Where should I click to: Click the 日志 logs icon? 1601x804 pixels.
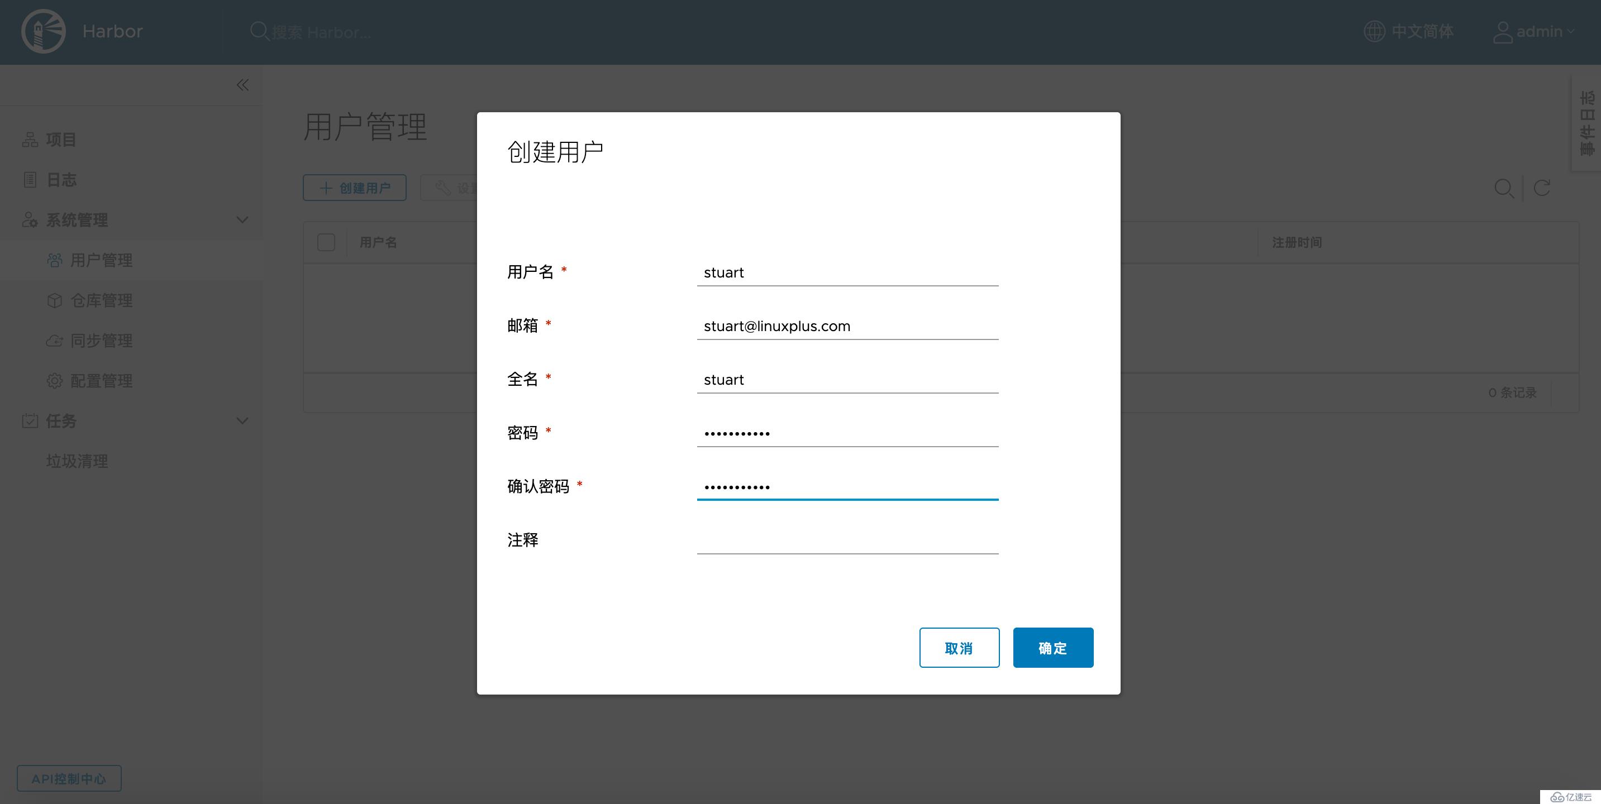tap(30, 180)
